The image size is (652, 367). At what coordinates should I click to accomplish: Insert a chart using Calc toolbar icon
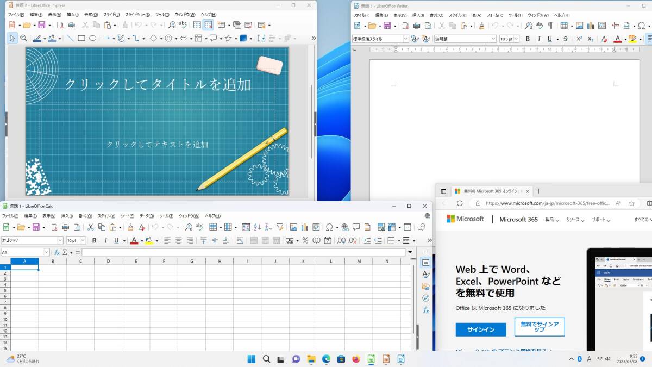pyautogui.click(x=304, y=227)
